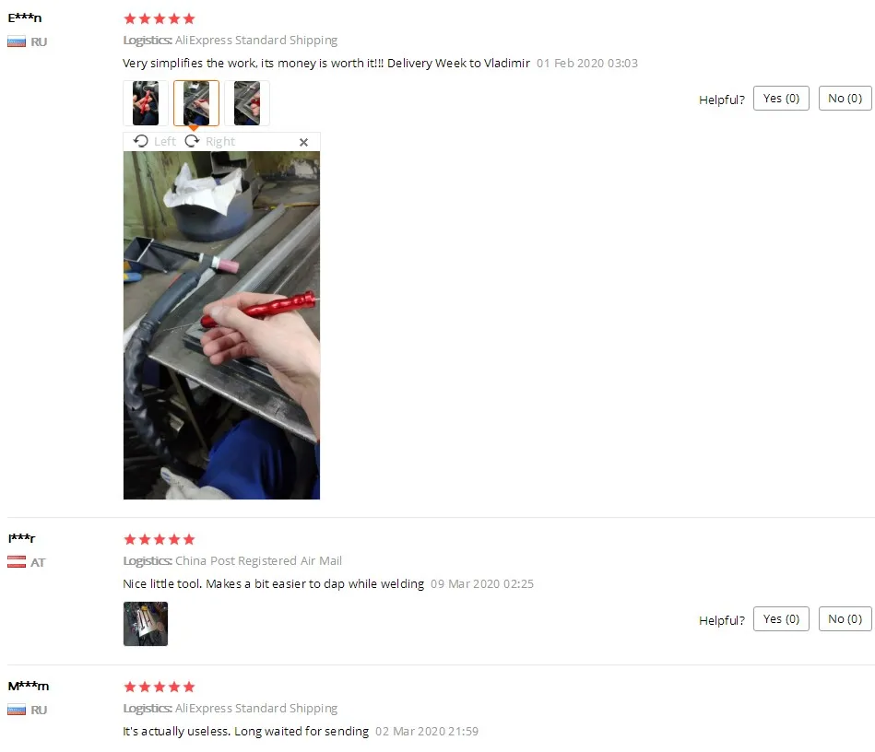This screenshot has height=752, width=875.
Task: Click the five-star rating on M***m's review
Action: coord(159,687)
